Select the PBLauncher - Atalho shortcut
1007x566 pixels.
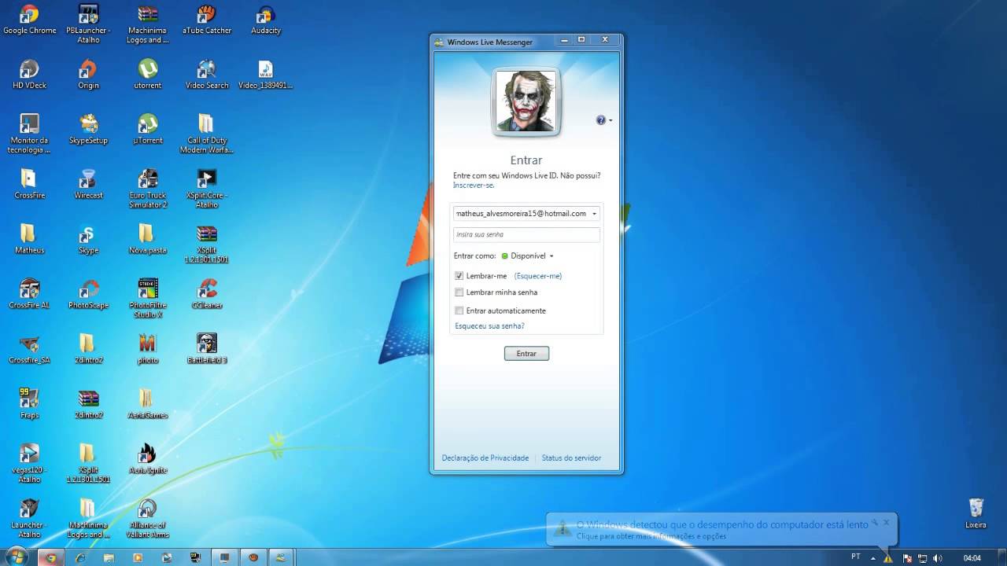88,24
